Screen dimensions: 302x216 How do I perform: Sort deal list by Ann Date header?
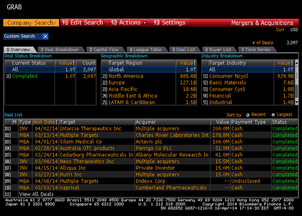(x=46, y=122)
